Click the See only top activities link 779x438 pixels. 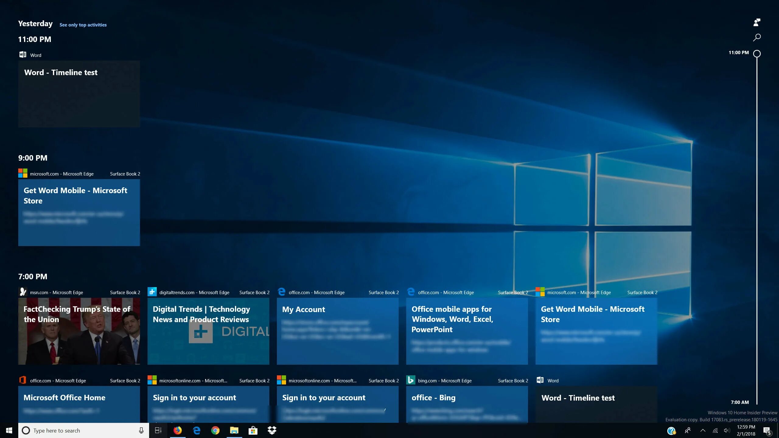click(x=83, y=25)
